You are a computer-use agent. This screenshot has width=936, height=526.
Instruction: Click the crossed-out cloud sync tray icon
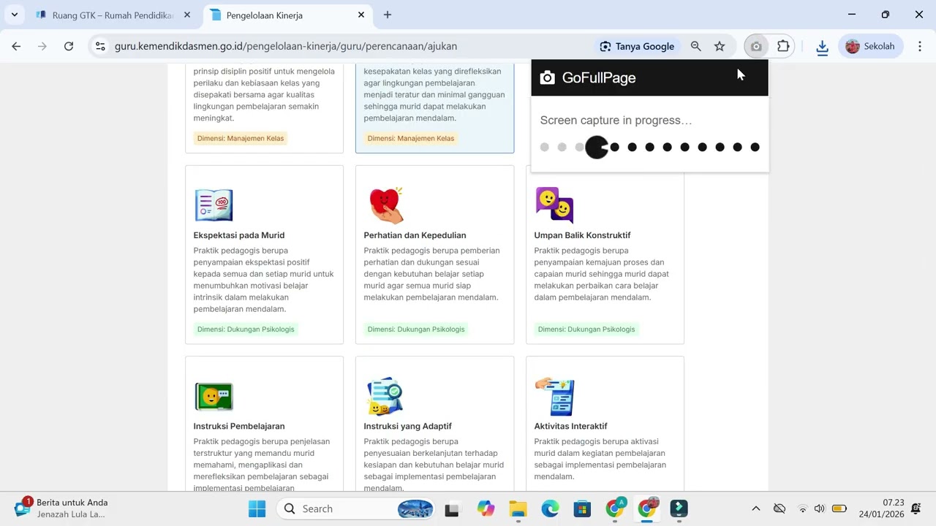click(x=780, y=508)
